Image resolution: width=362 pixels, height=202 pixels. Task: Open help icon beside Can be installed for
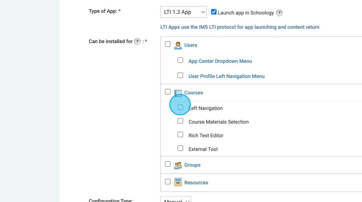point(137,41)
